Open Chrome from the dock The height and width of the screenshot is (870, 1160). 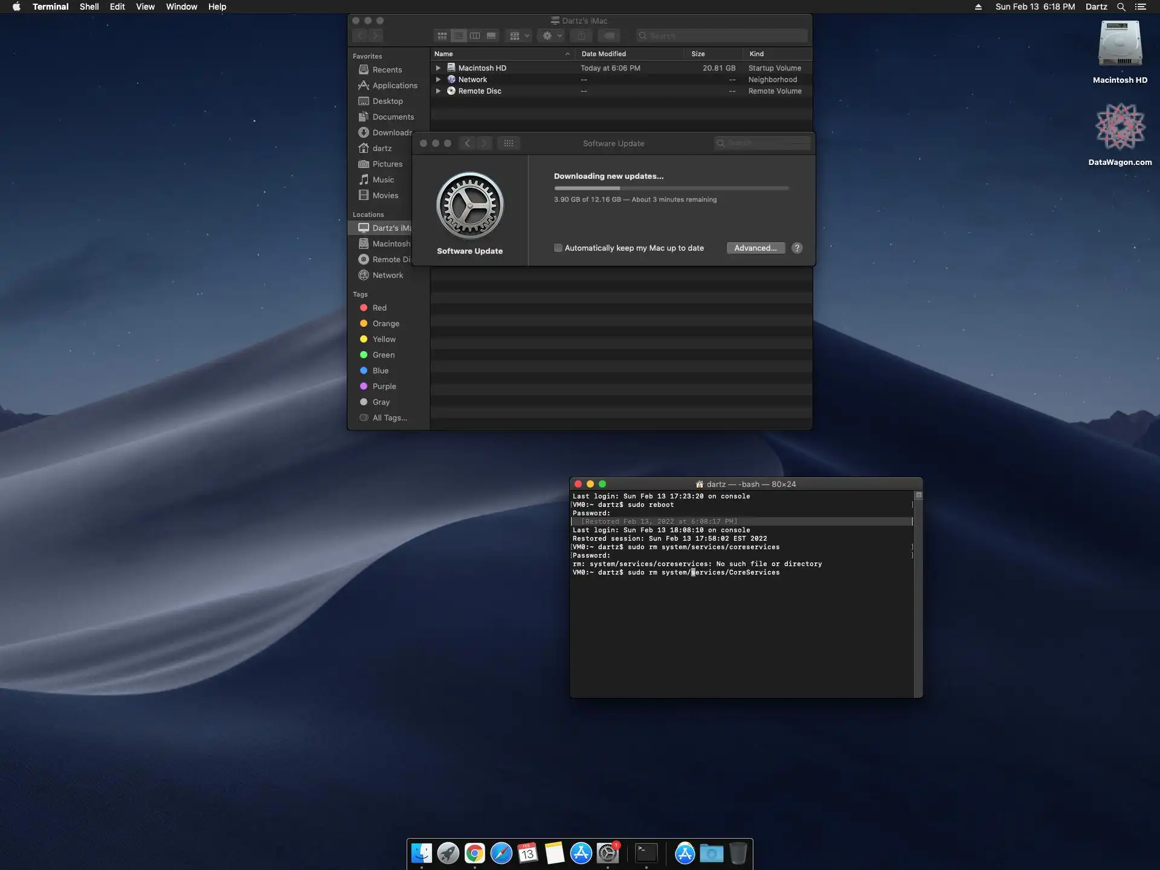(475, 853)
